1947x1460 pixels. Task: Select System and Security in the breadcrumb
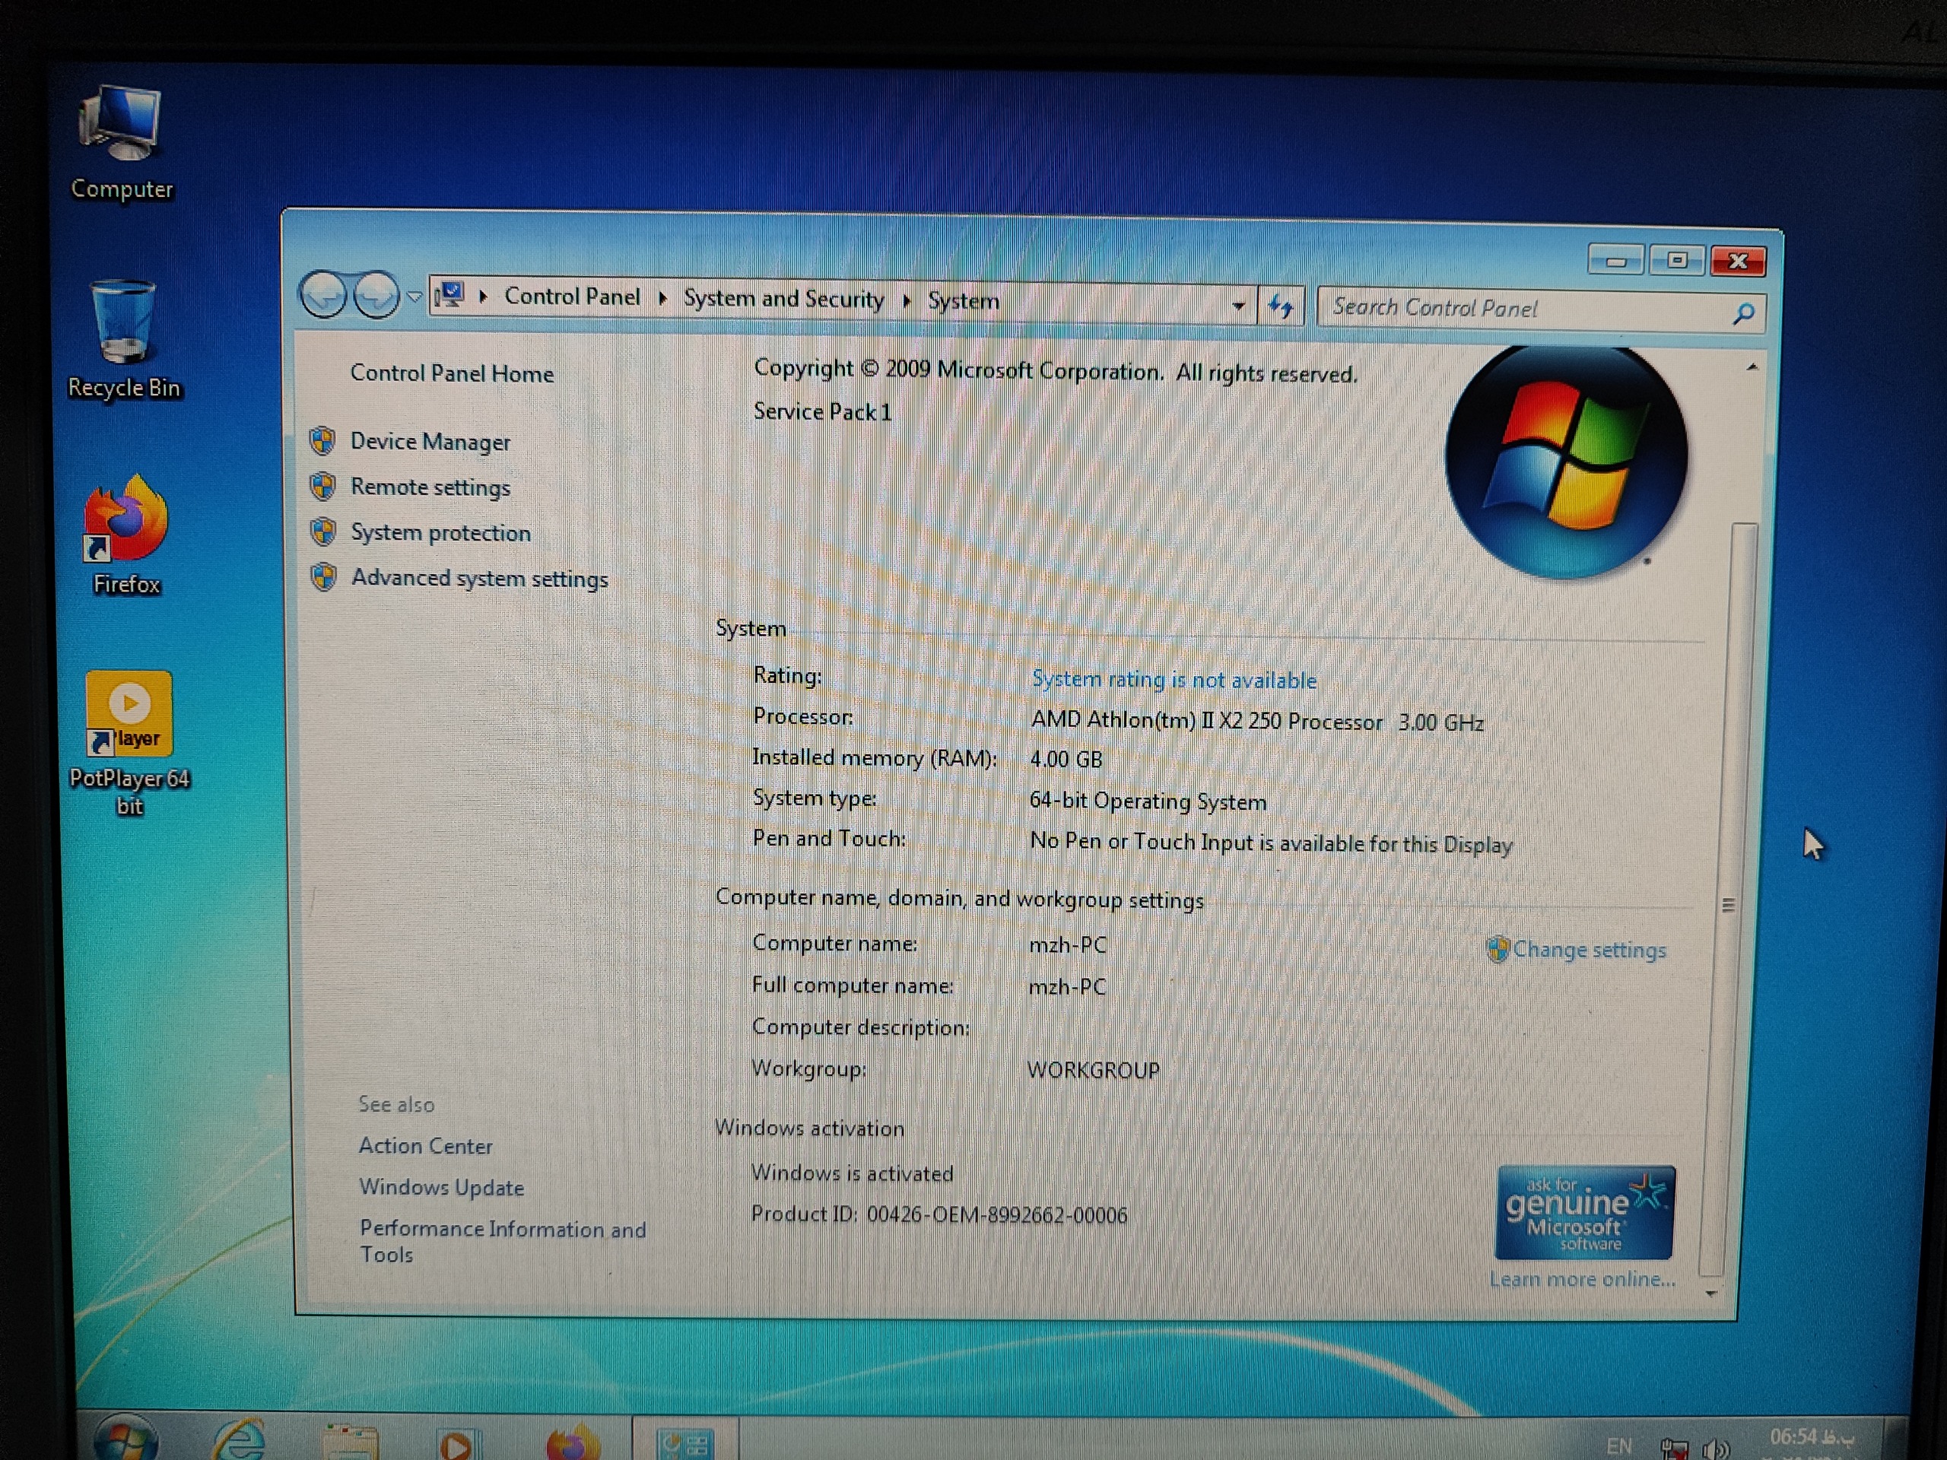[x=783, y=299]
